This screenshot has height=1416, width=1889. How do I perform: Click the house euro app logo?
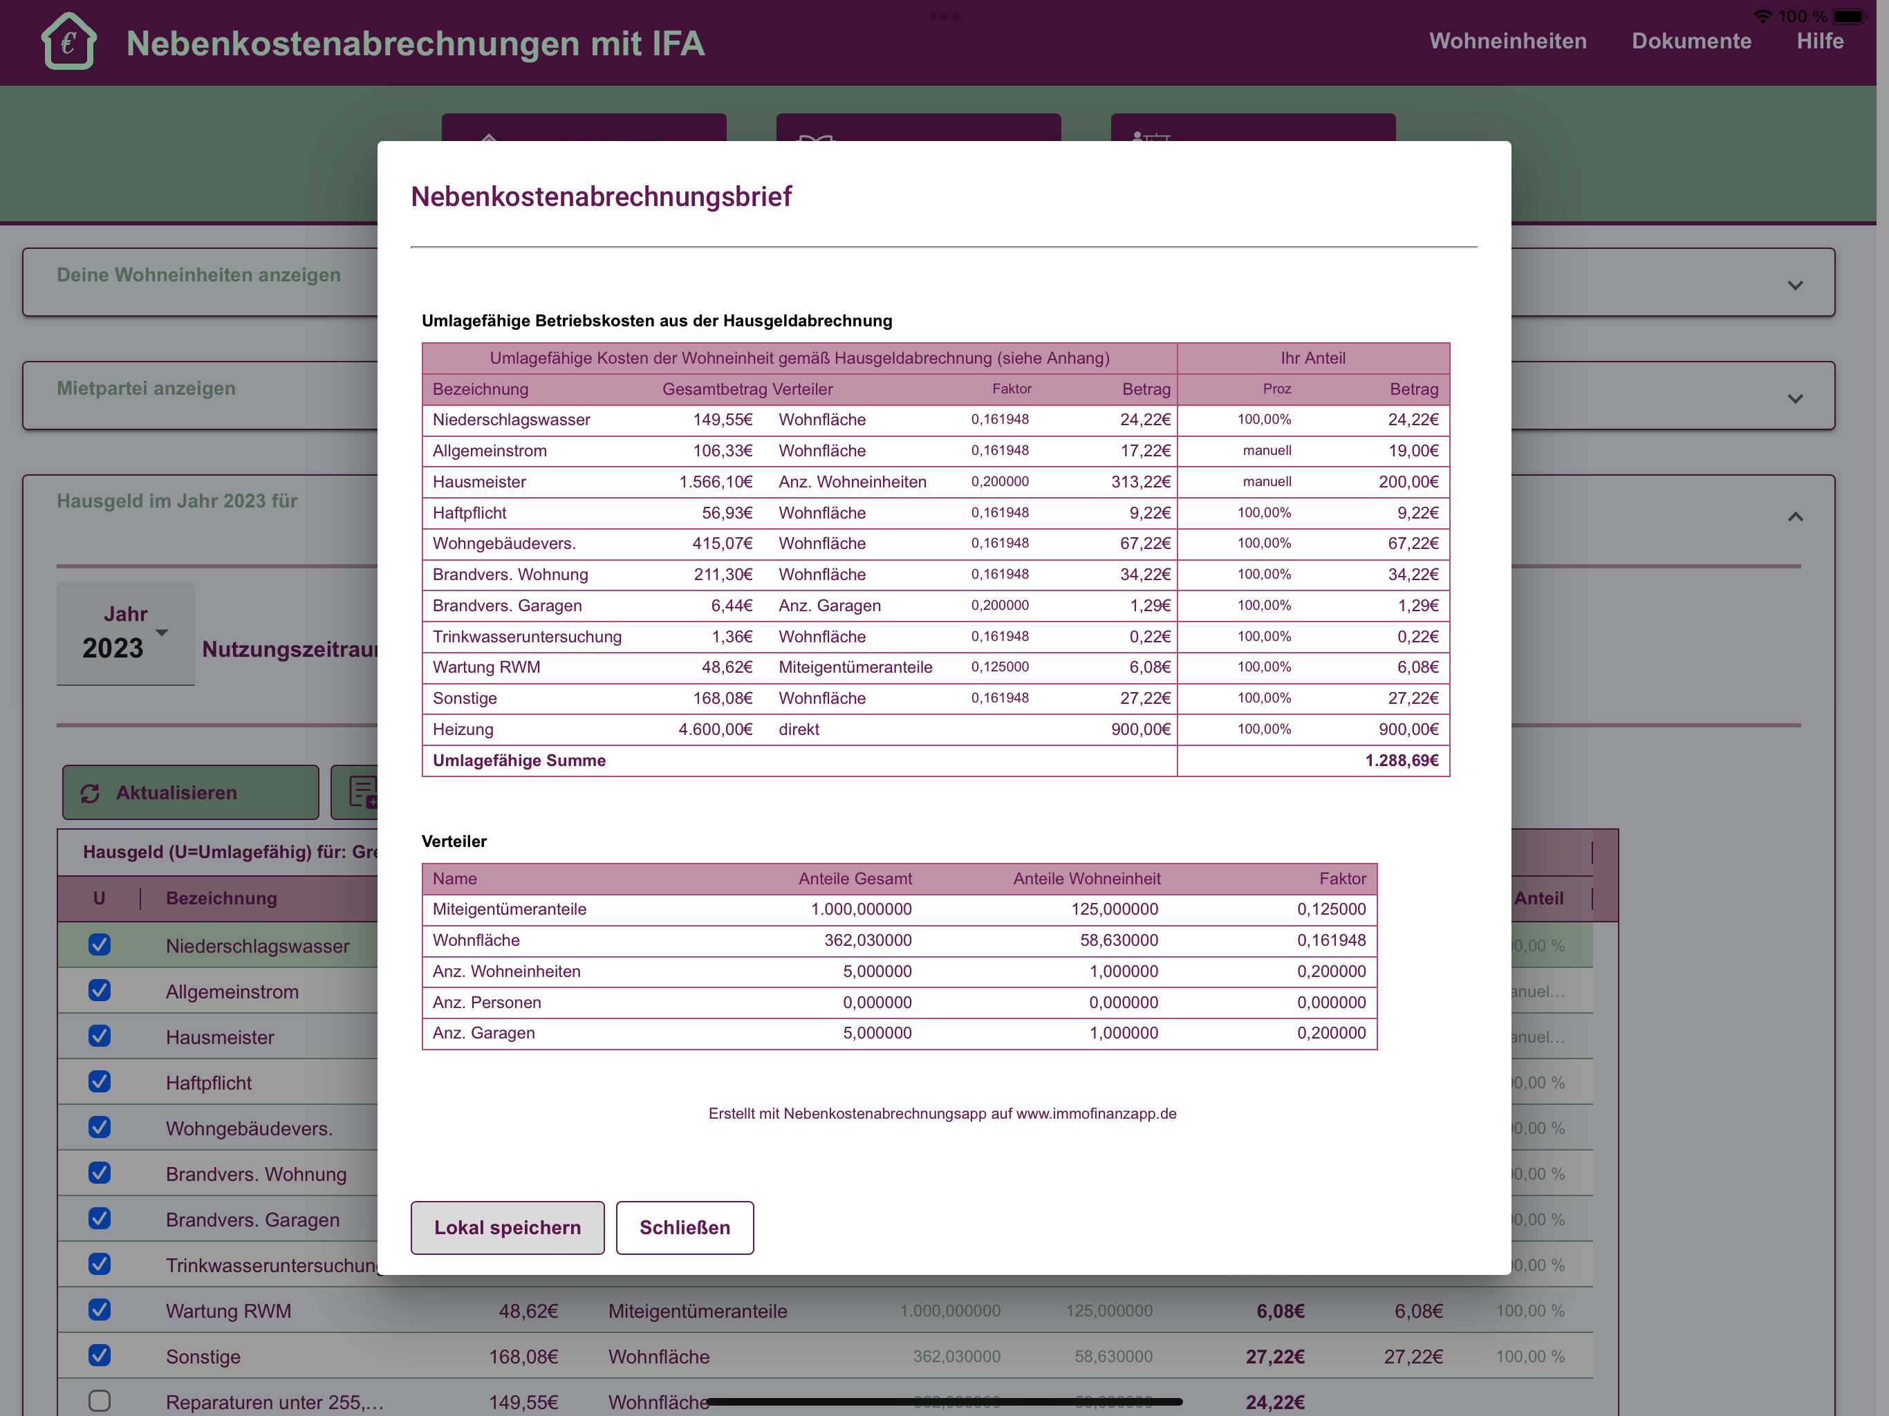pyautogui.click(x=69, y=41)
